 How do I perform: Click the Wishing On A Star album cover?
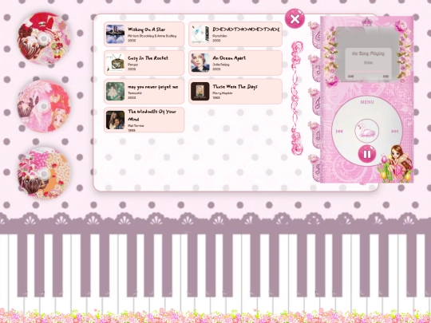tap(116, 34)
